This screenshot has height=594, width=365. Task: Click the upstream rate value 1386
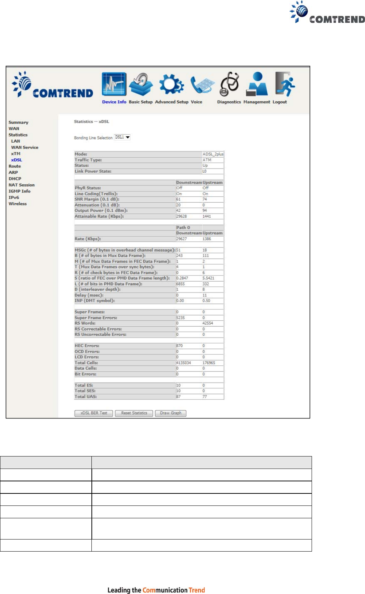[x=207, y=239]
